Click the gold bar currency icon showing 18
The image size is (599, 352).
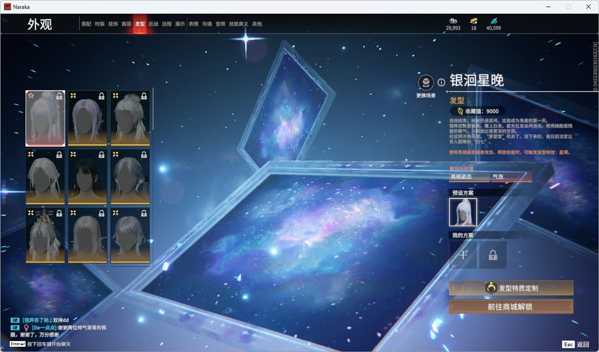click(x=474, y=21)
